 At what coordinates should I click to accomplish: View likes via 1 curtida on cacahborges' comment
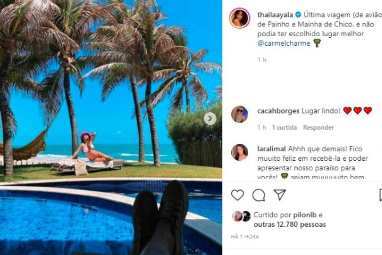click(284, 127)
